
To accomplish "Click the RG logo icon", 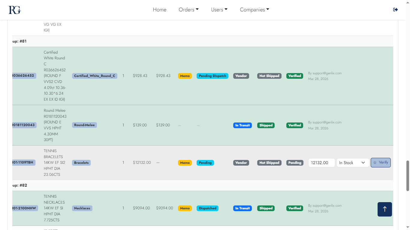I will coord(14,10).
